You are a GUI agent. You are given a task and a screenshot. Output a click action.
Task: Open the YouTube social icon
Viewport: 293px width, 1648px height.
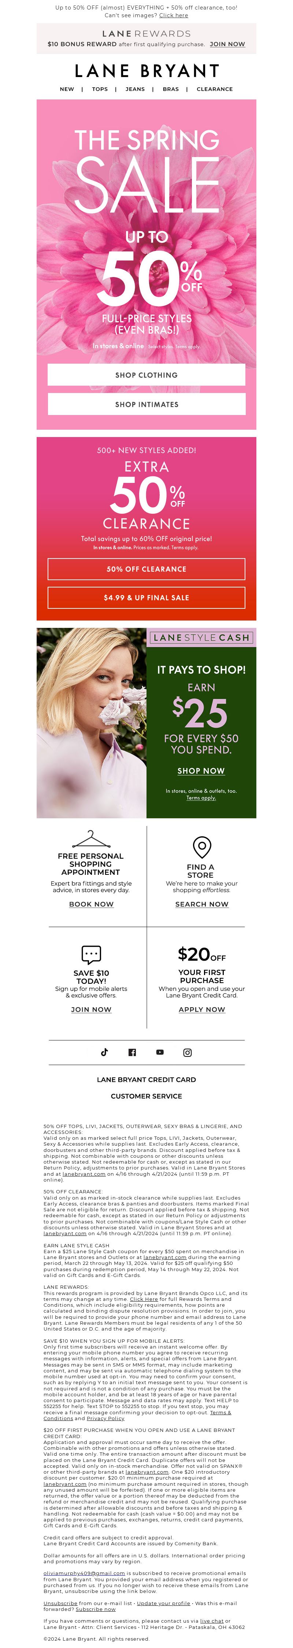click(160, 1052)
